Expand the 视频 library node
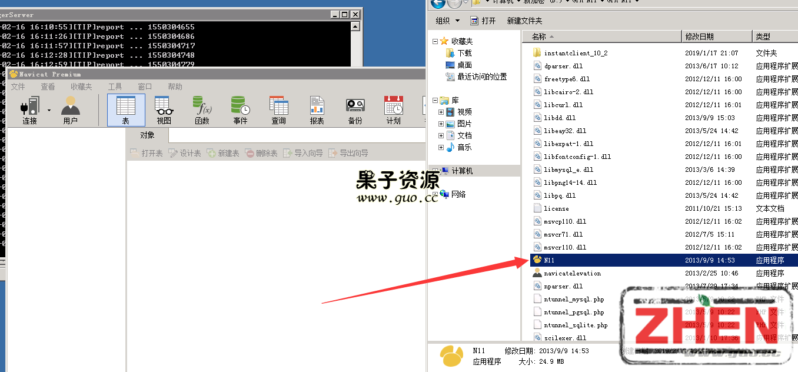The width and height of the screenshot is (798, 372). coord(441,112)
